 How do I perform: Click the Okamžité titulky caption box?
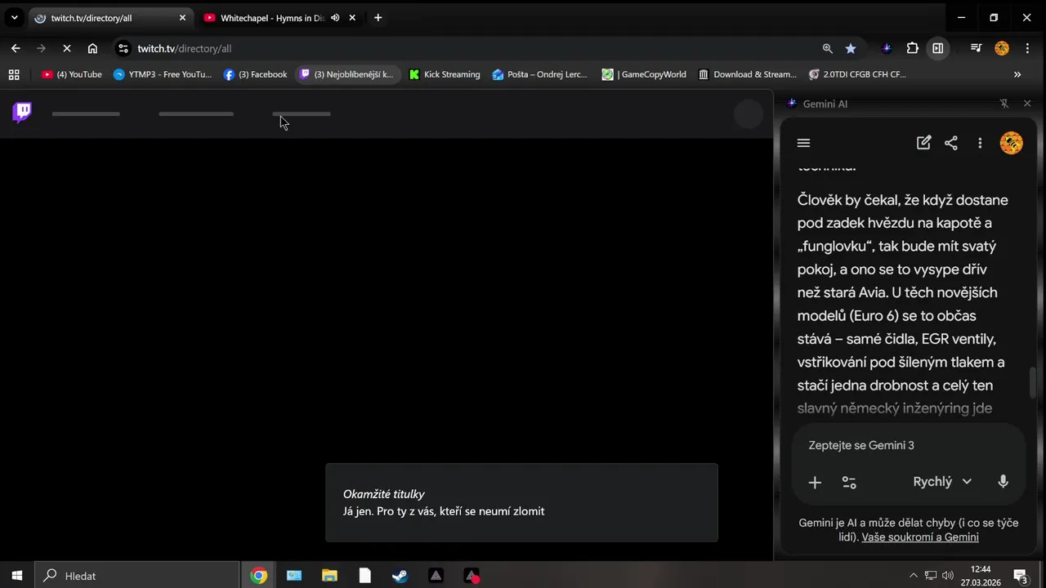(521, 502)
